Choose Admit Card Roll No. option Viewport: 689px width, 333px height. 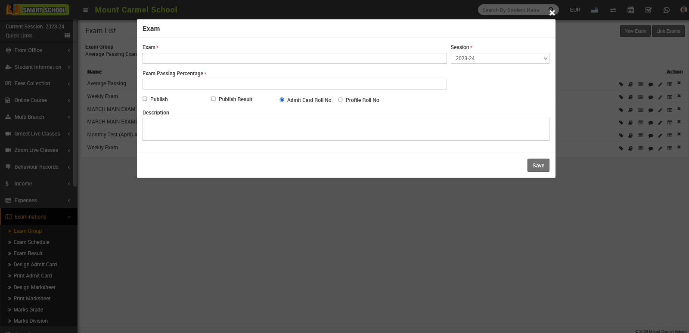tap(282, 100)
